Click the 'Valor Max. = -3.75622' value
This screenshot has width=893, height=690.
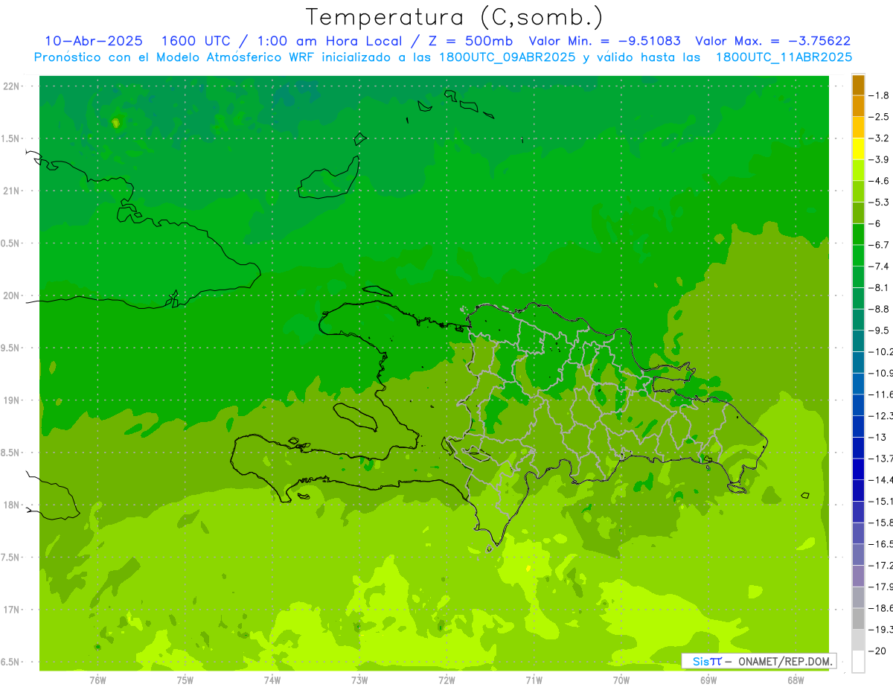772,41
